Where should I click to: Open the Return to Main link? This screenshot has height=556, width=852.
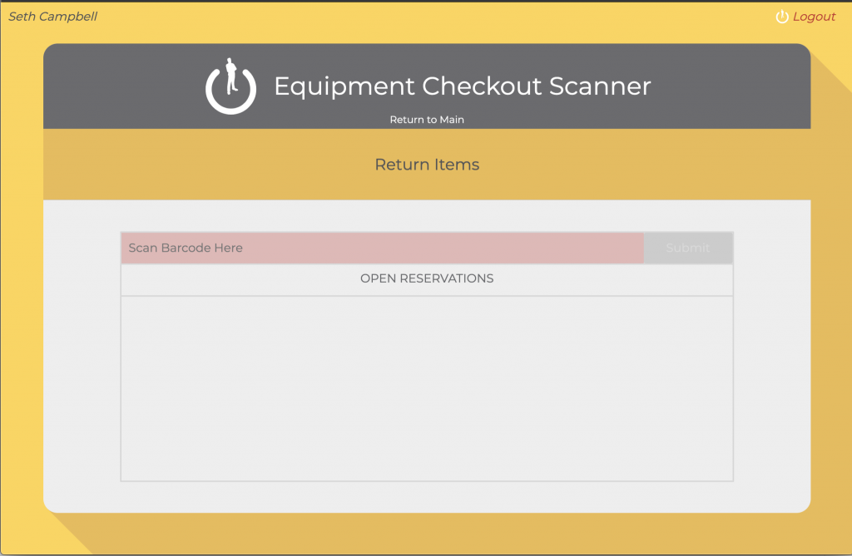[427, 120]
